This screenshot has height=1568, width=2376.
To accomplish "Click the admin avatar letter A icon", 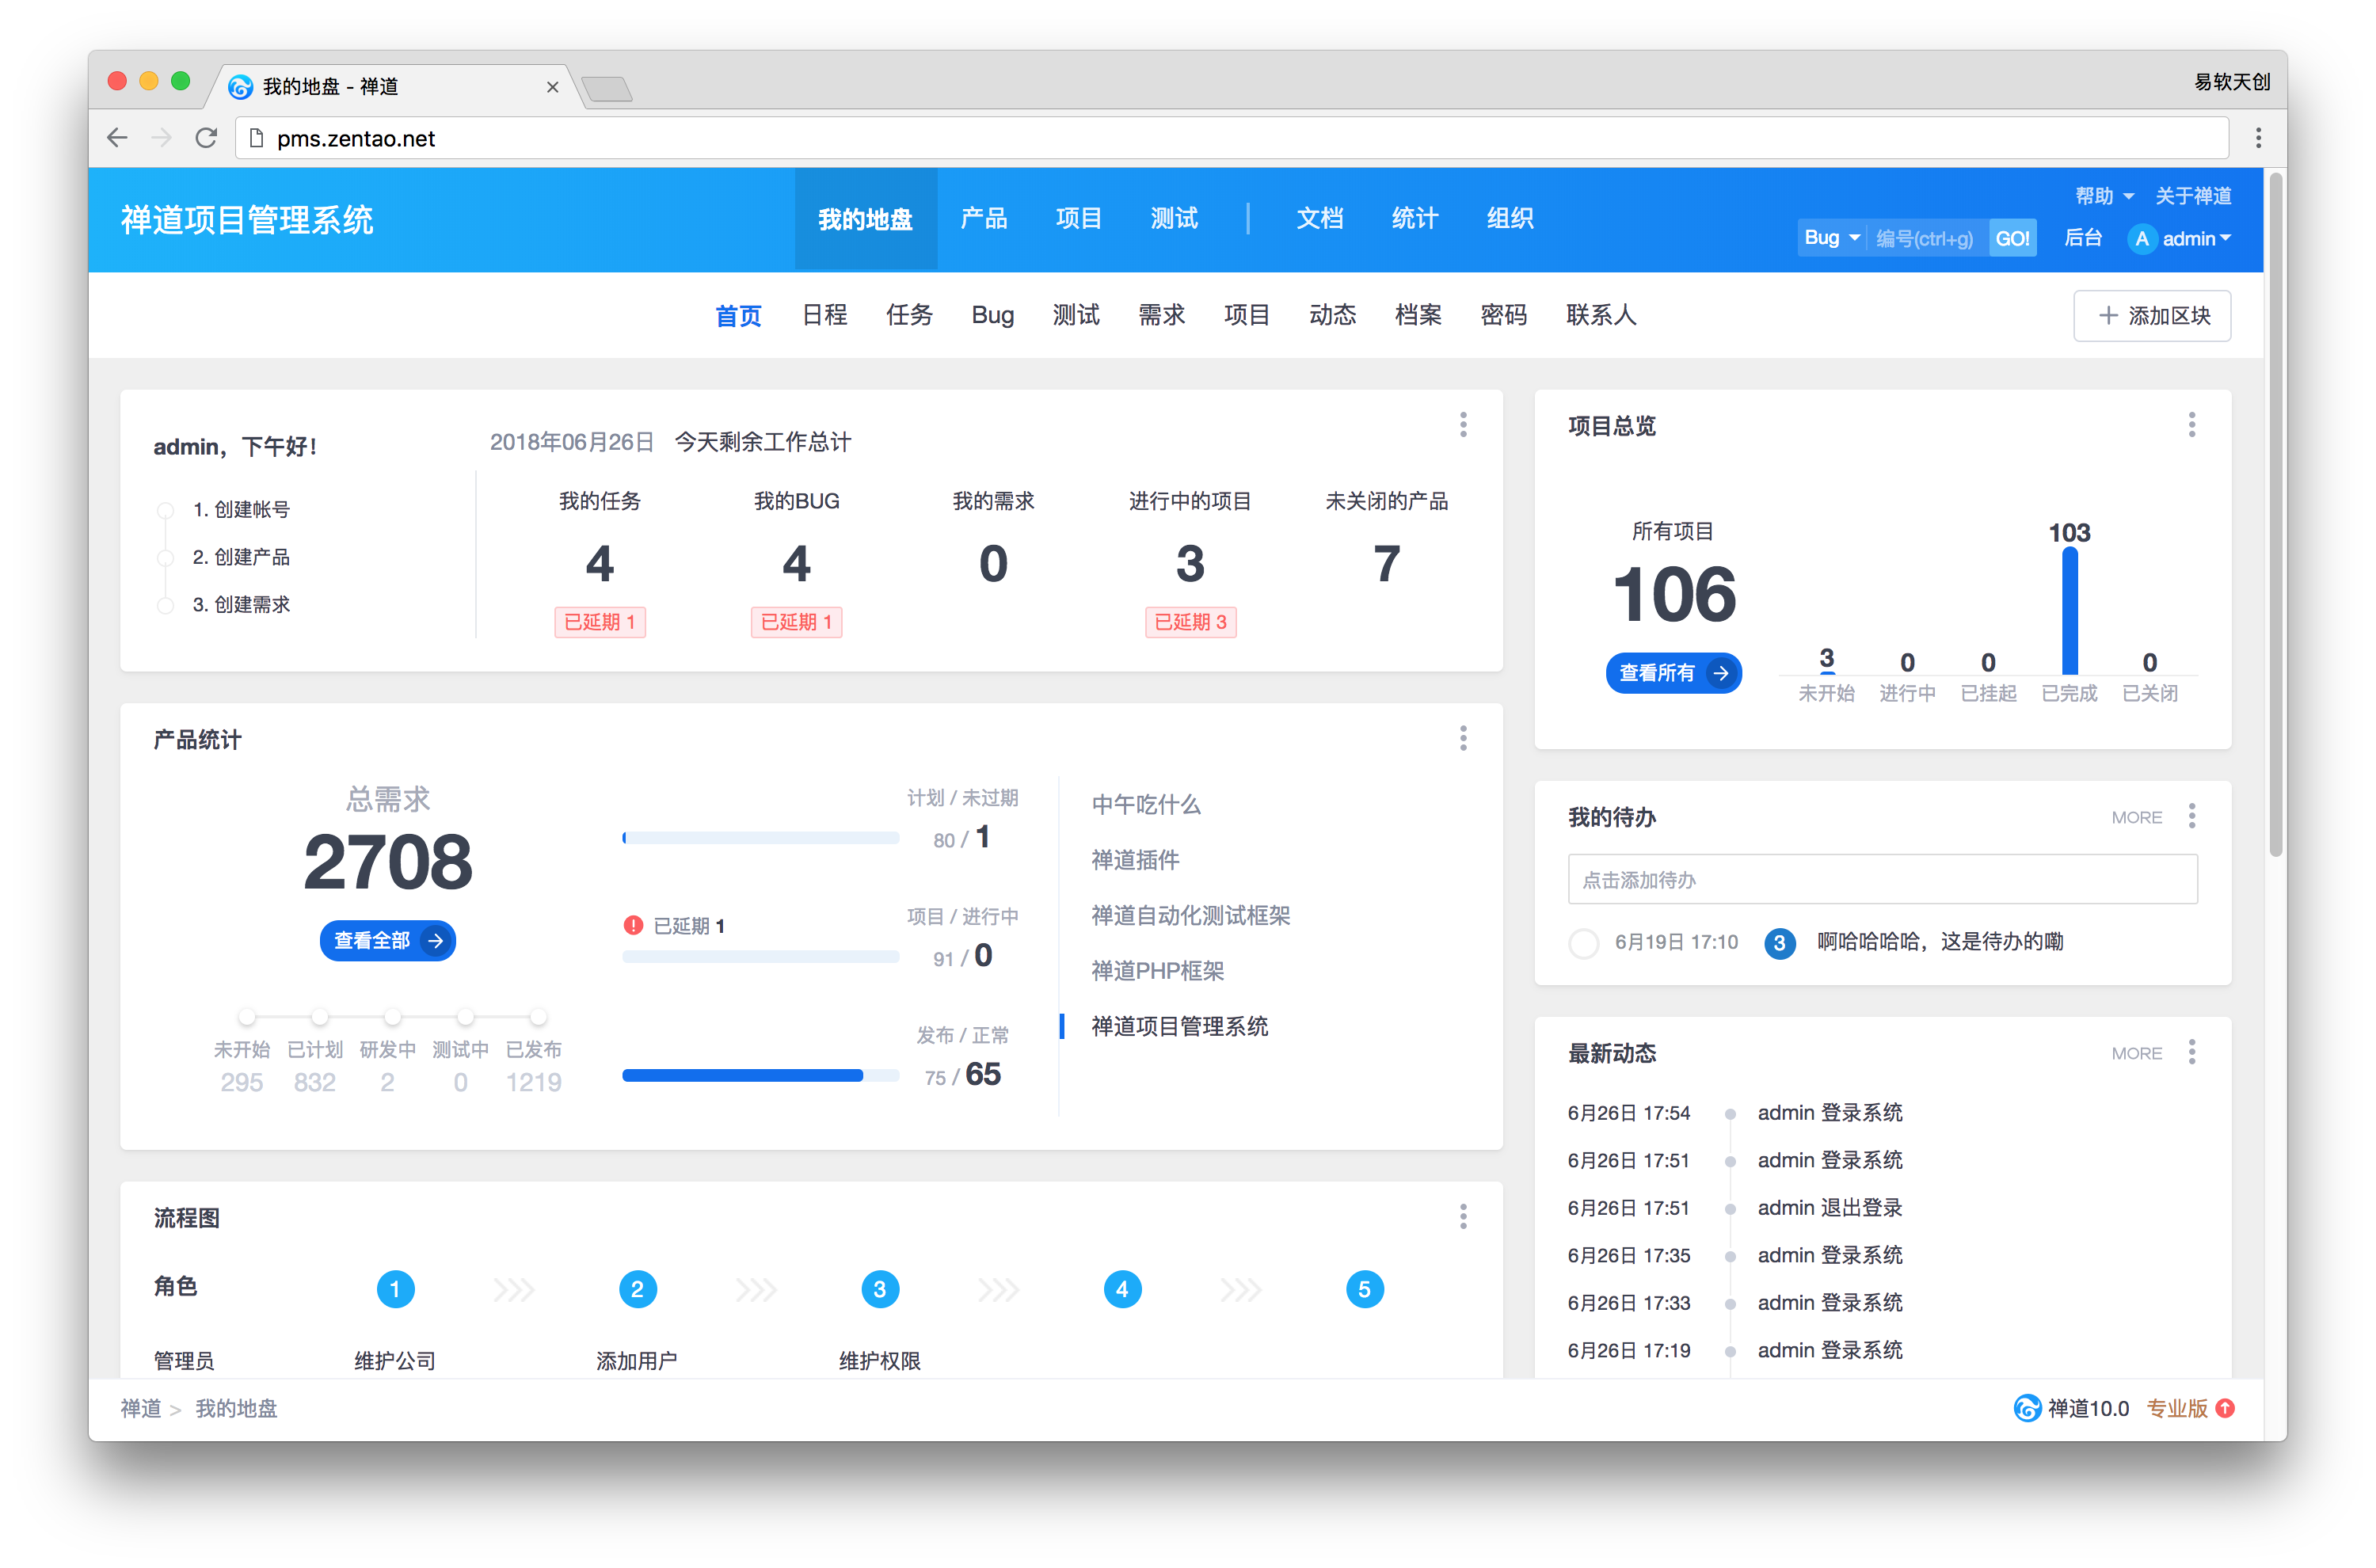I will pos(2141,239).
